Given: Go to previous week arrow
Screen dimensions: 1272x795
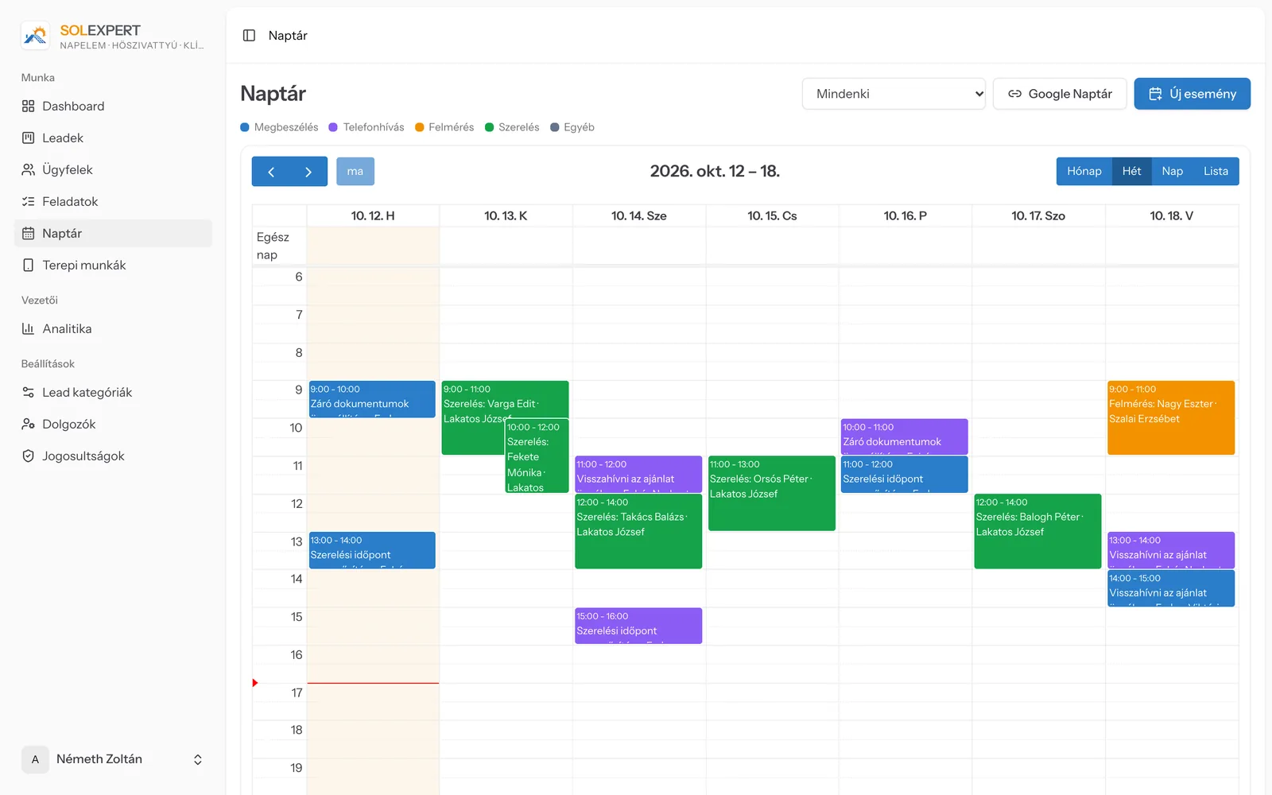Looking at the screenshot, I should click(271, 172).
